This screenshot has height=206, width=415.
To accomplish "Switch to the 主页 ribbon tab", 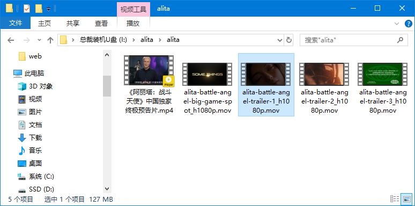I will (x=44, y=23).
